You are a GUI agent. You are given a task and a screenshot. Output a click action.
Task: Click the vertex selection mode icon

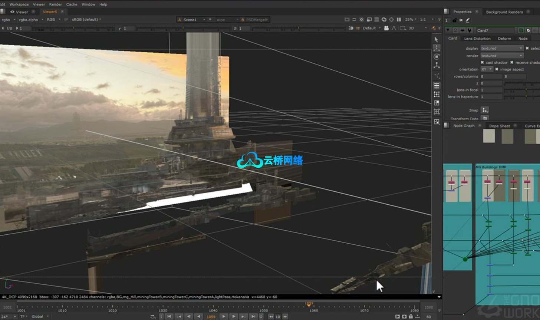click(x=437, y=95)
